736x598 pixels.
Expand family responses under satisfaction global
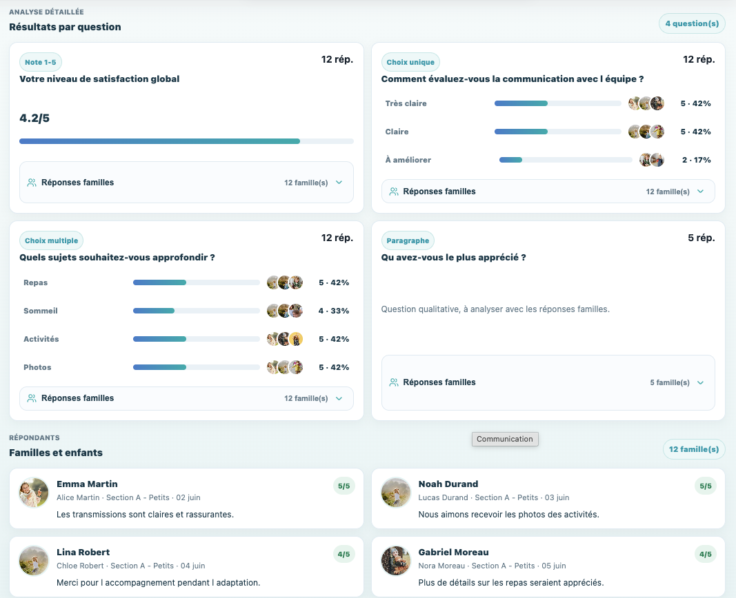pyautogui.click(x=186, y=183)
